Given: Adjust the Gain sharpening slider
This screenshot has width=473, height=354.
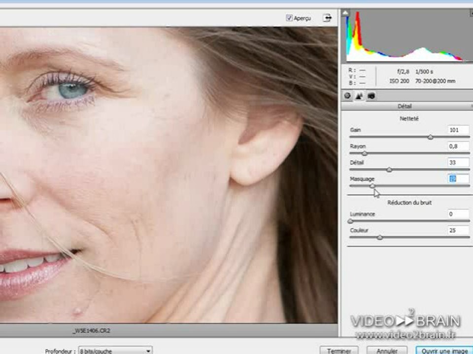Looking at the screenshot, I should click(x=431, y=137).
